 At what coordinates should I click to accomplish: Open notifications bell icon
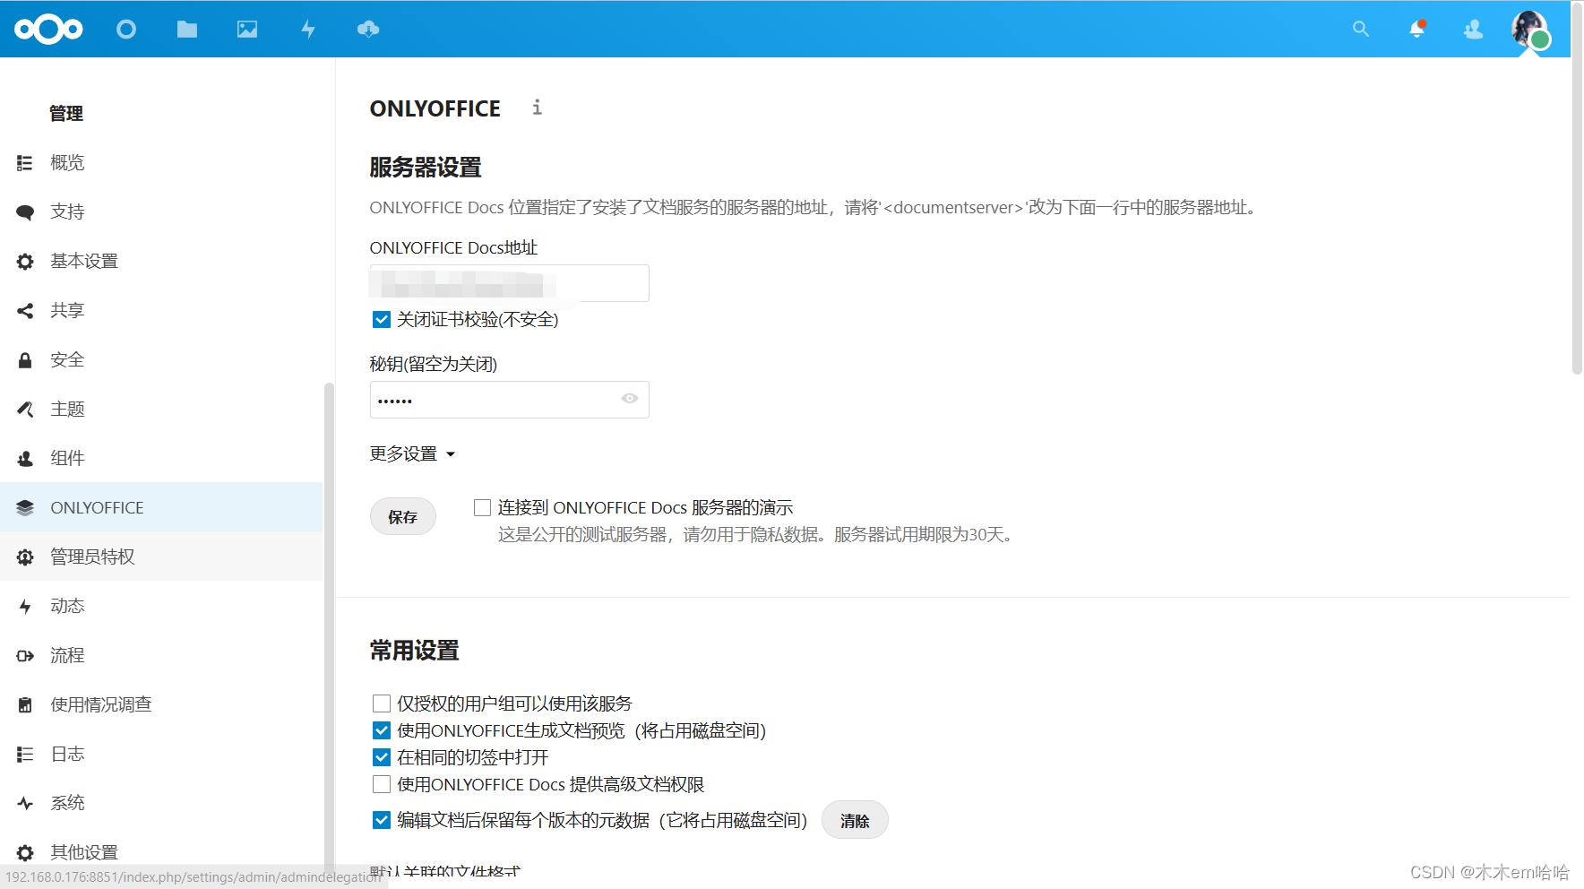[x=1416, y=30]
